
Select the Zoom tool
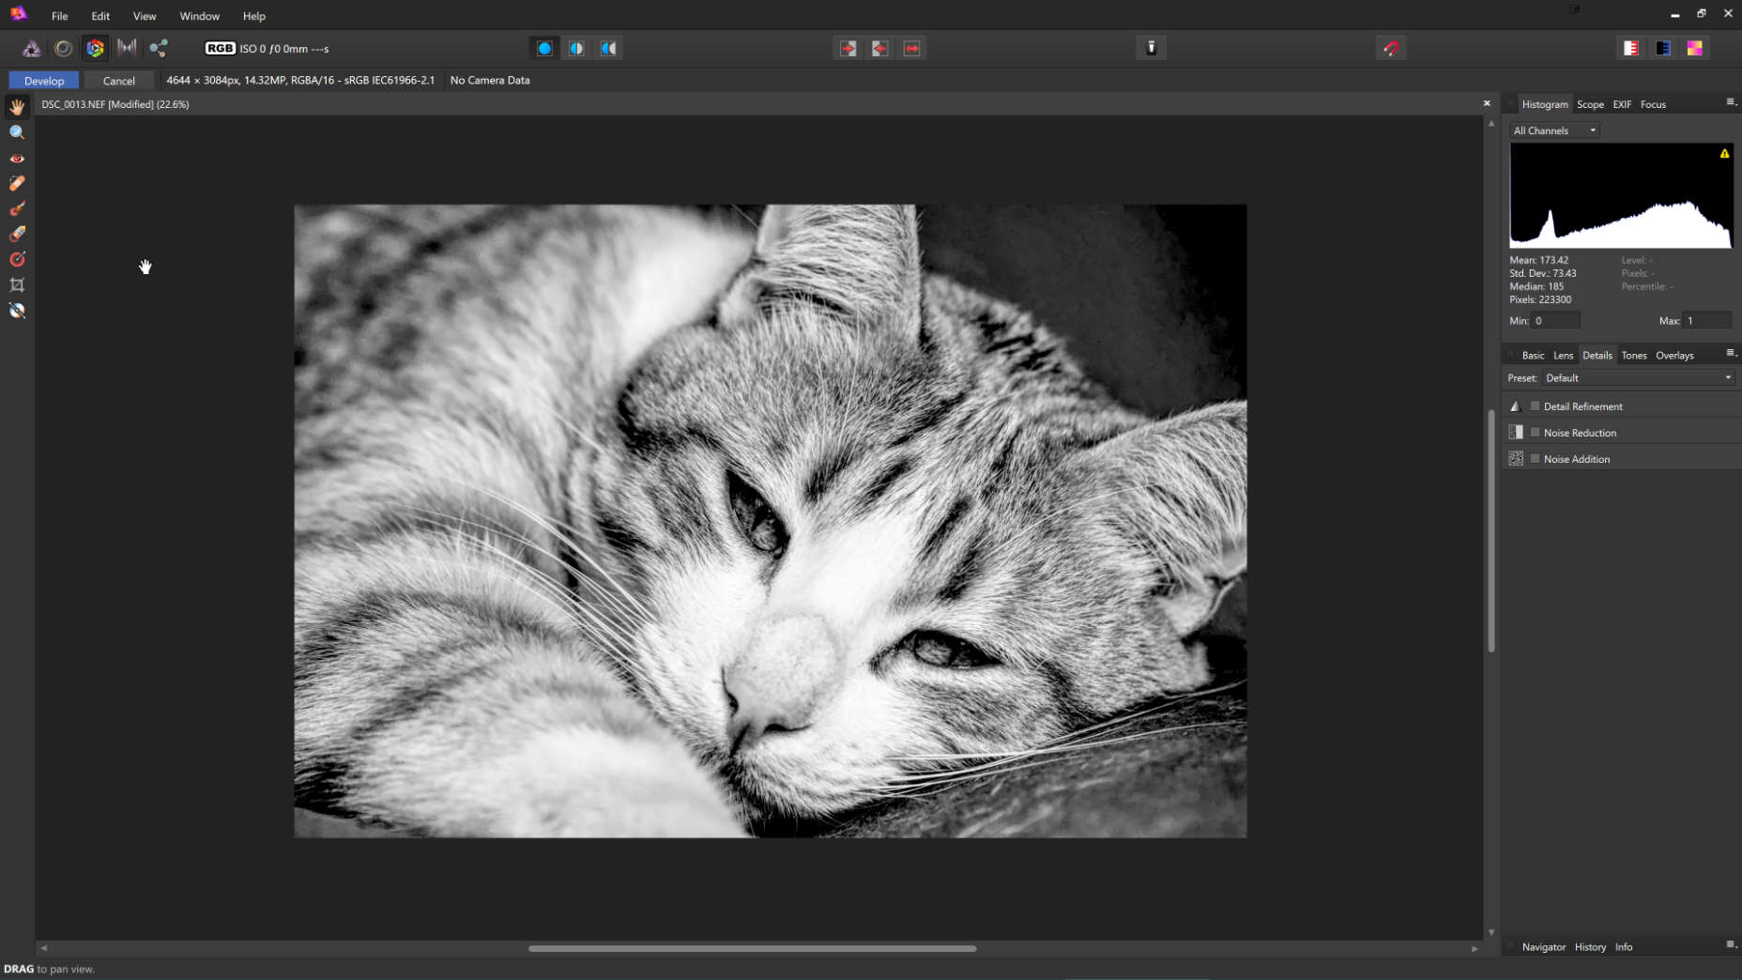17,132
